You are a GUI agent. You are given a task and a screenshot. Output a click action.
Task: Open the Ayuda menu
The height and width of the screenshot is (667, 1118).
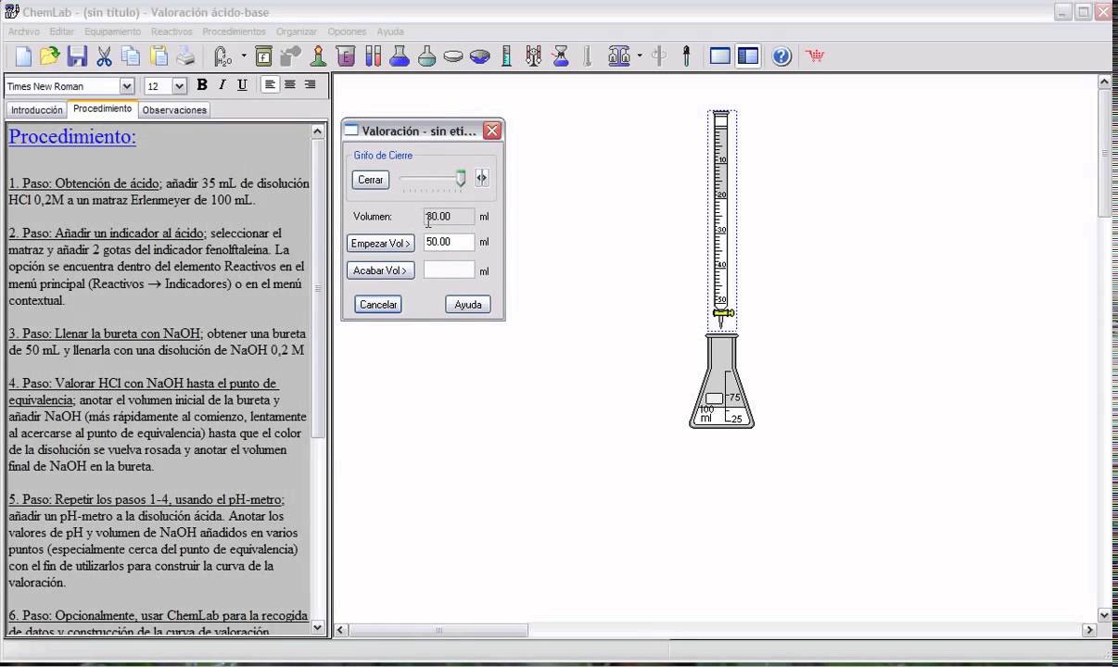point(390,31)
